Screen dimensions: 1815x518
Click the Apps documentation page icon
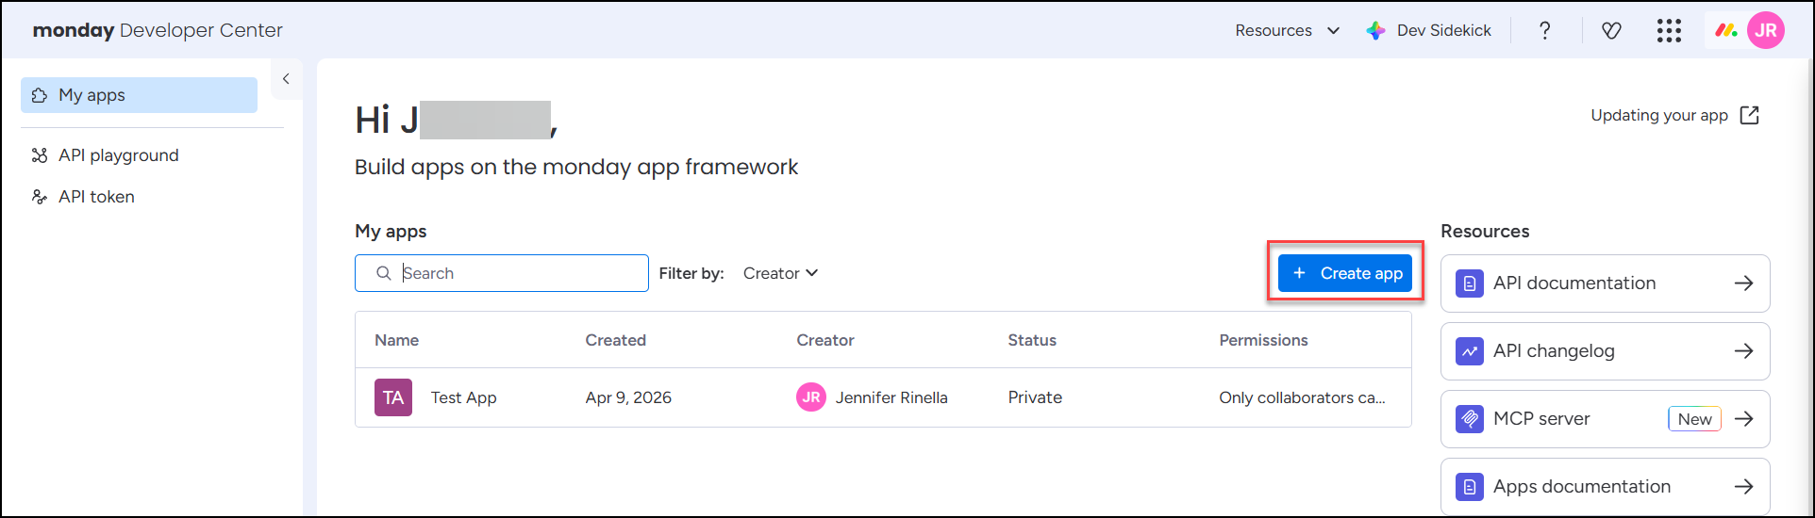pyautogui.click(x=1470, y=487)
